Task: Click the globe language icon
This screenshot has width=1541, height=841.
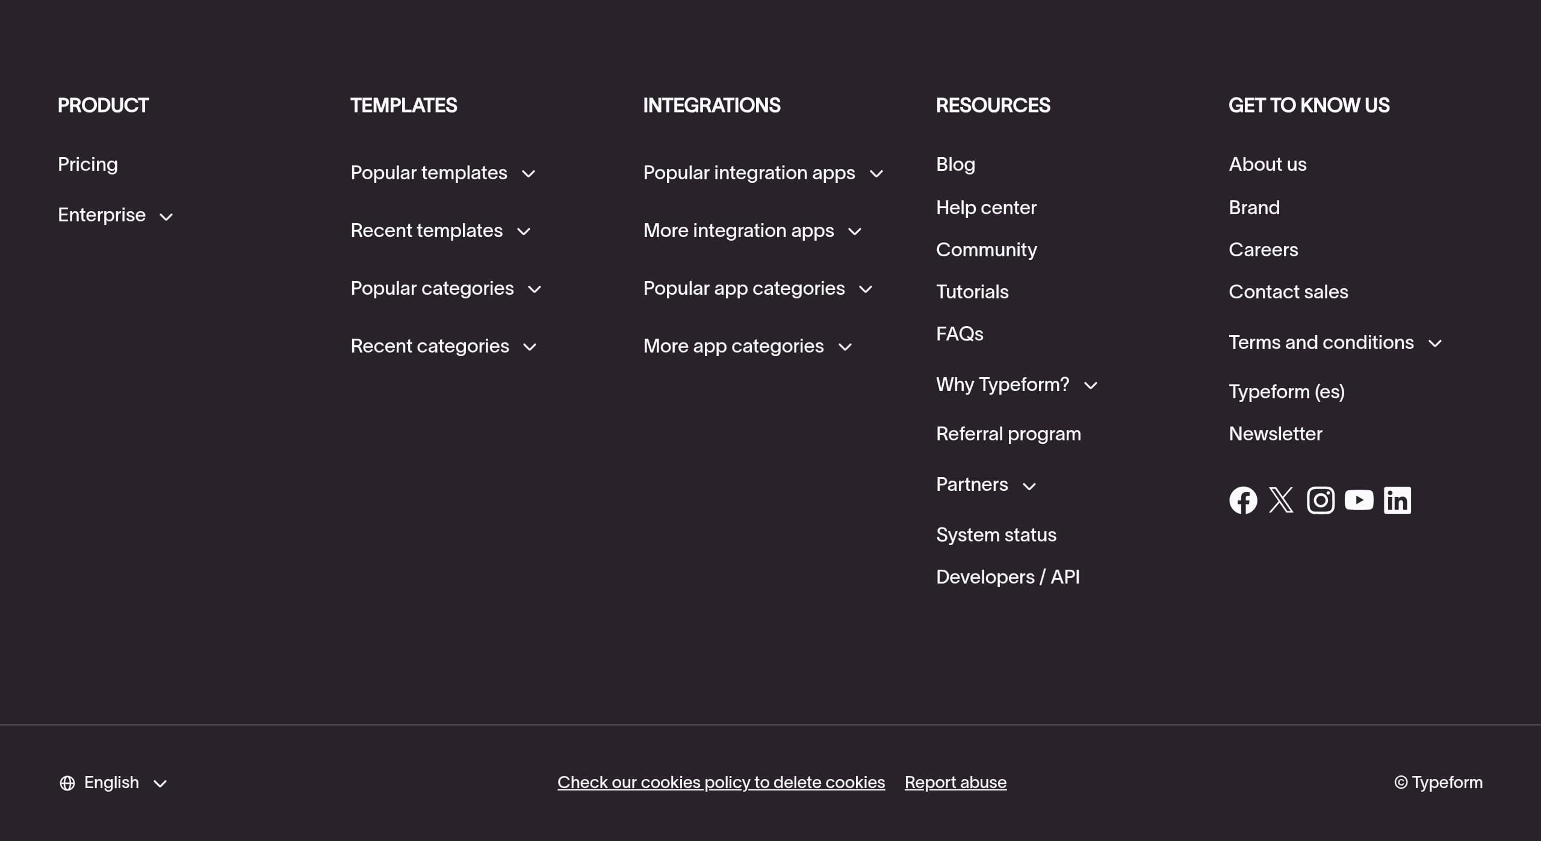Action: point(67,782)
